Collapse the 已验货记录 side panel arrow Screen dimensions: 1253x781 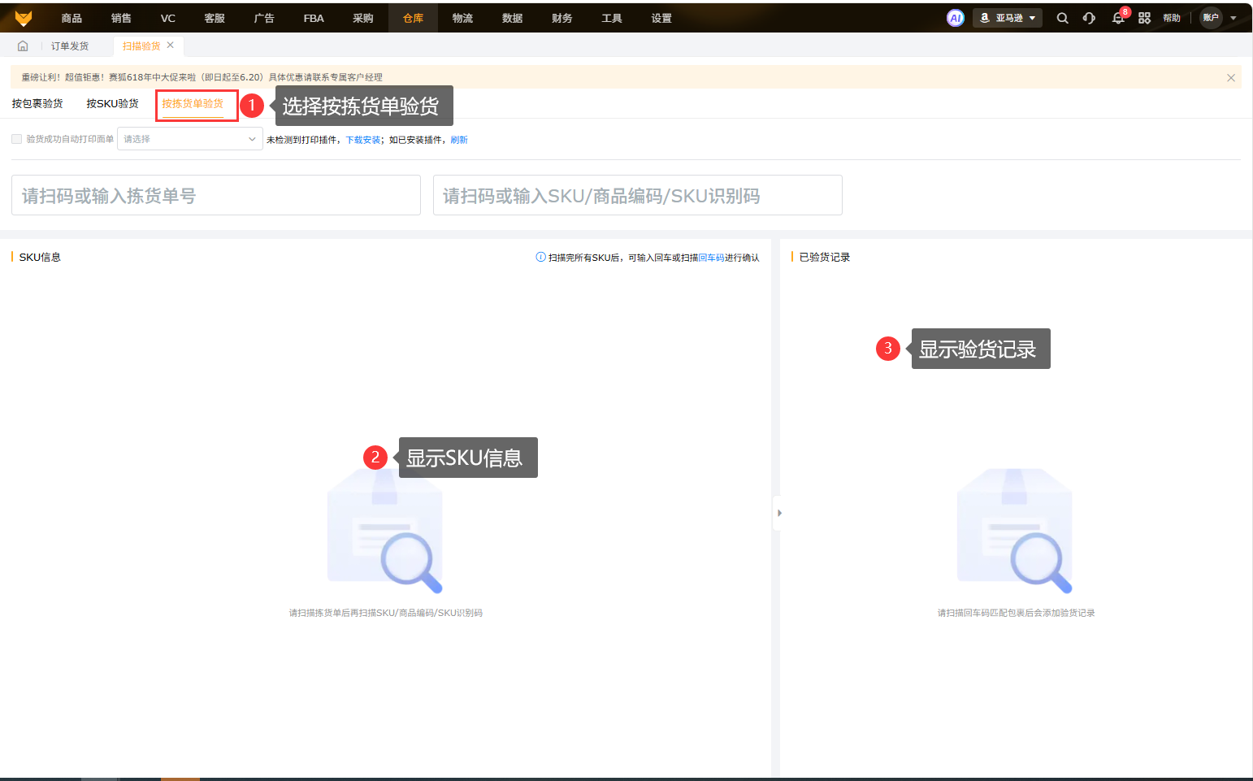pos(779,513)
